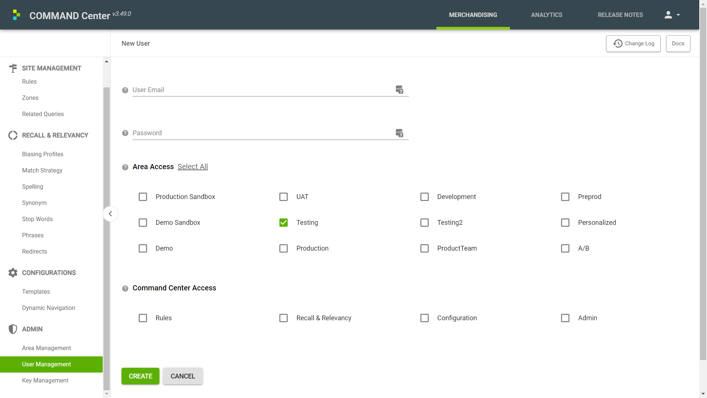Image resolution: width=707 pixels, height=398 pixels.
Task: Click help icon beside Command Center Access
Action: (125, 289)
